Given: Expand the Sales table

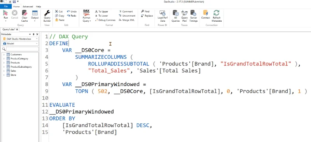Looking at the screenshot, I should click(4, 71).
